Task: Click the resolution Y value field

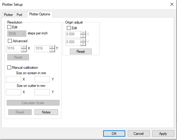Action: click(42, 49)
